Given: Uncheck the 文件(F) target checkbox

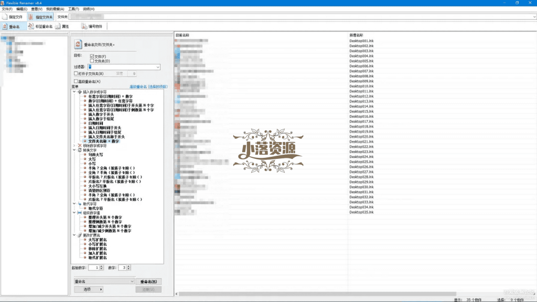Looking at the screenshot, I should tap(92, 56).
